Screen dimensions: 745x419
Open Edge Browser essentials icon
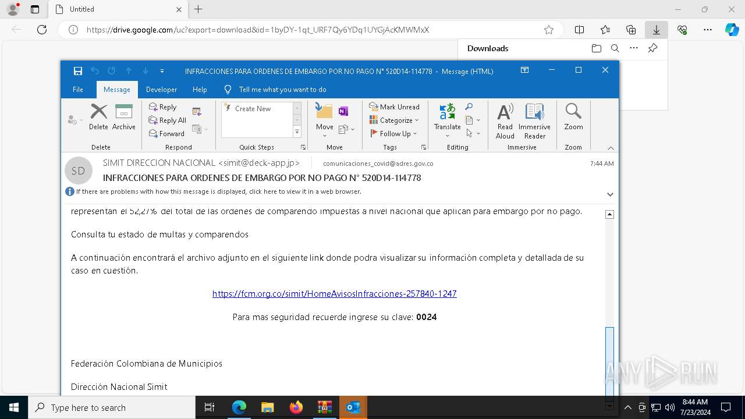click(682, 30)
